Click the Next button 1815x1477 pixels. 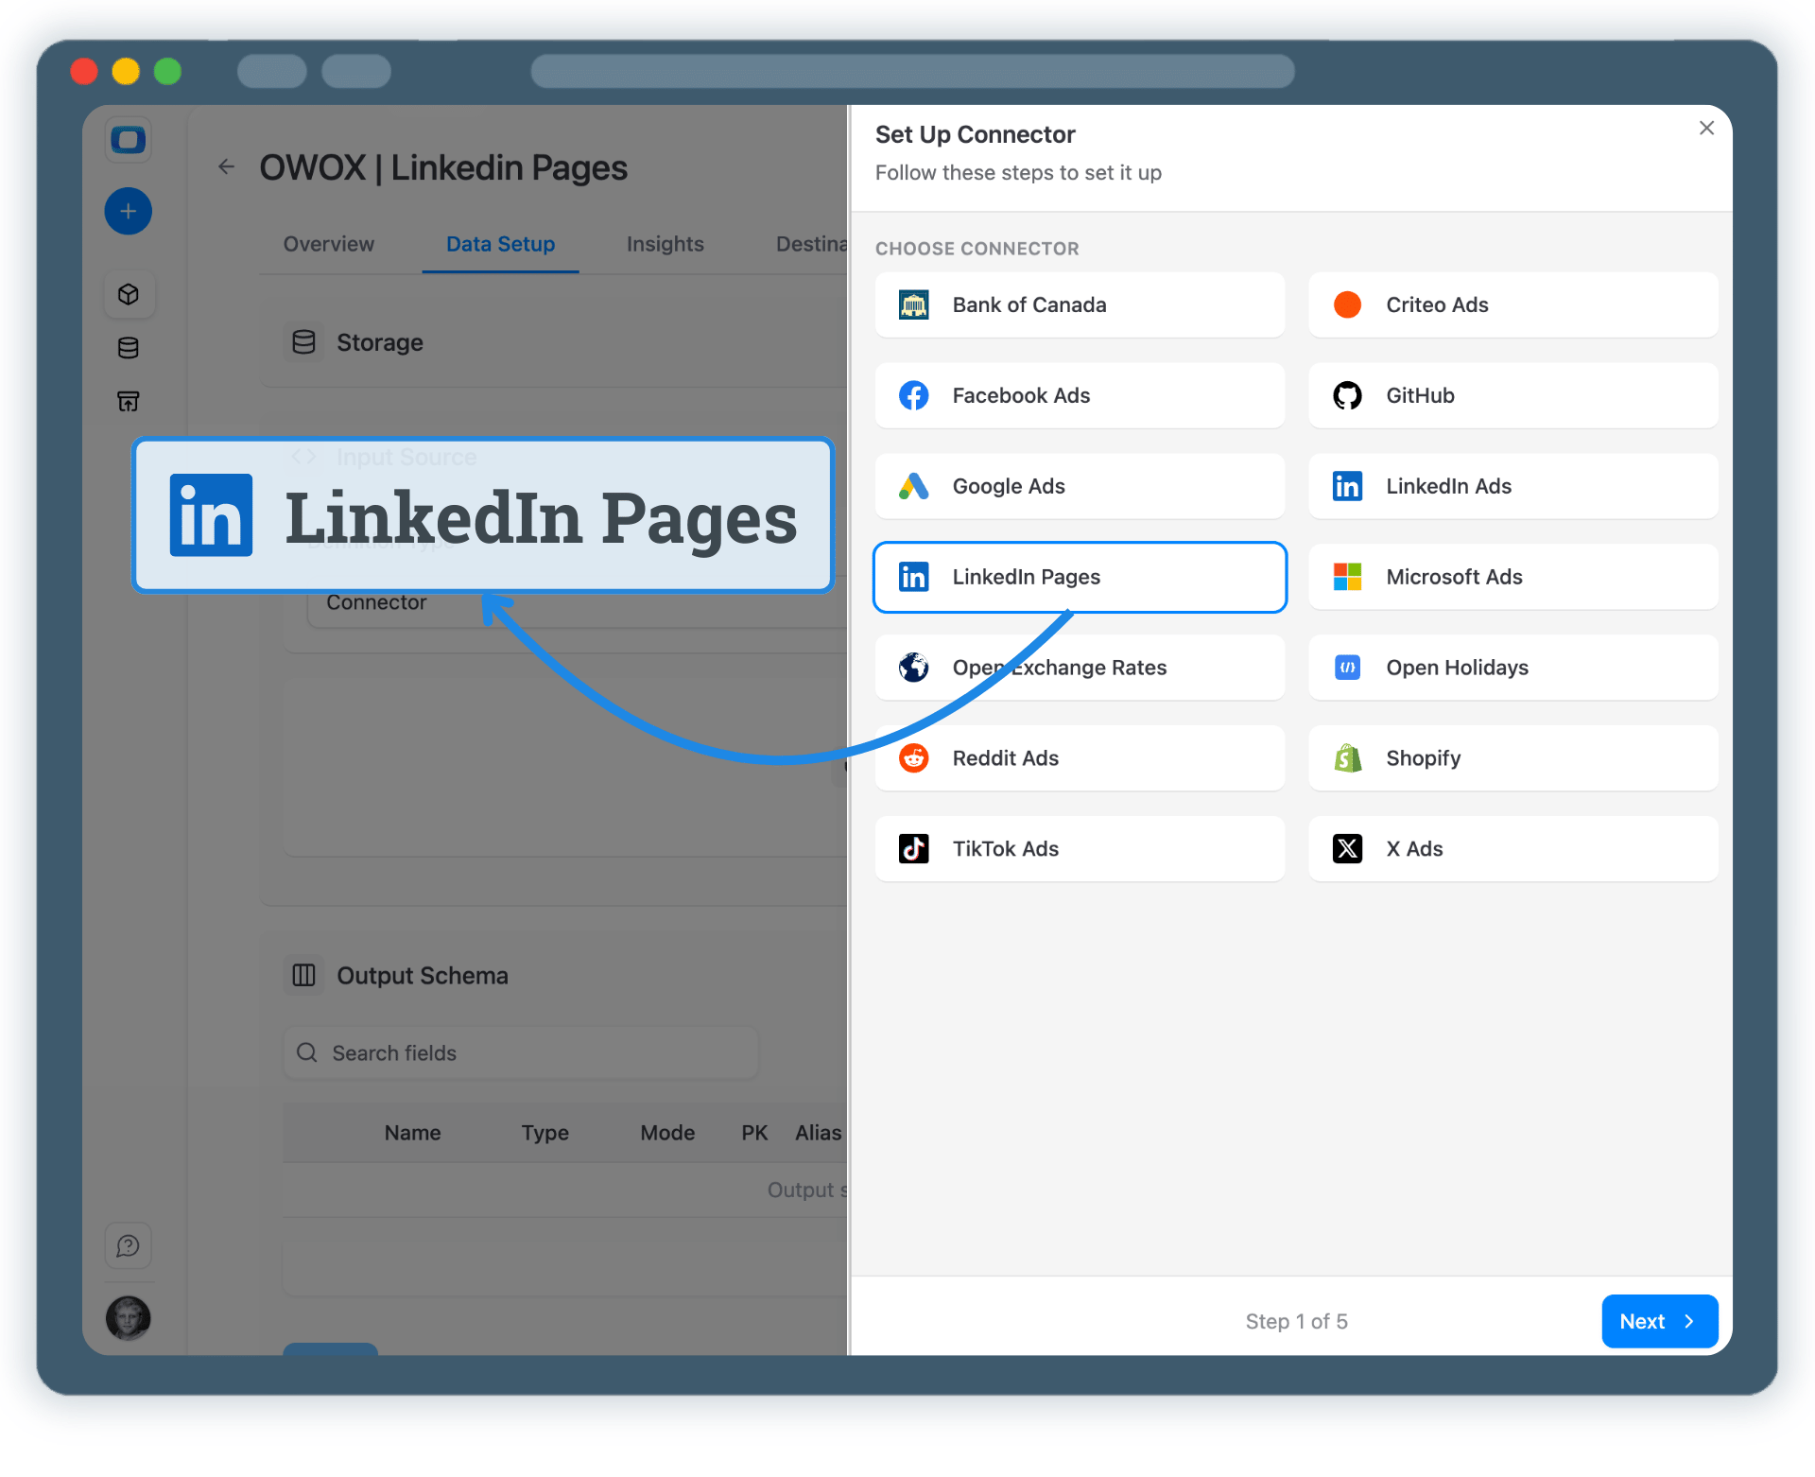1658,1321
